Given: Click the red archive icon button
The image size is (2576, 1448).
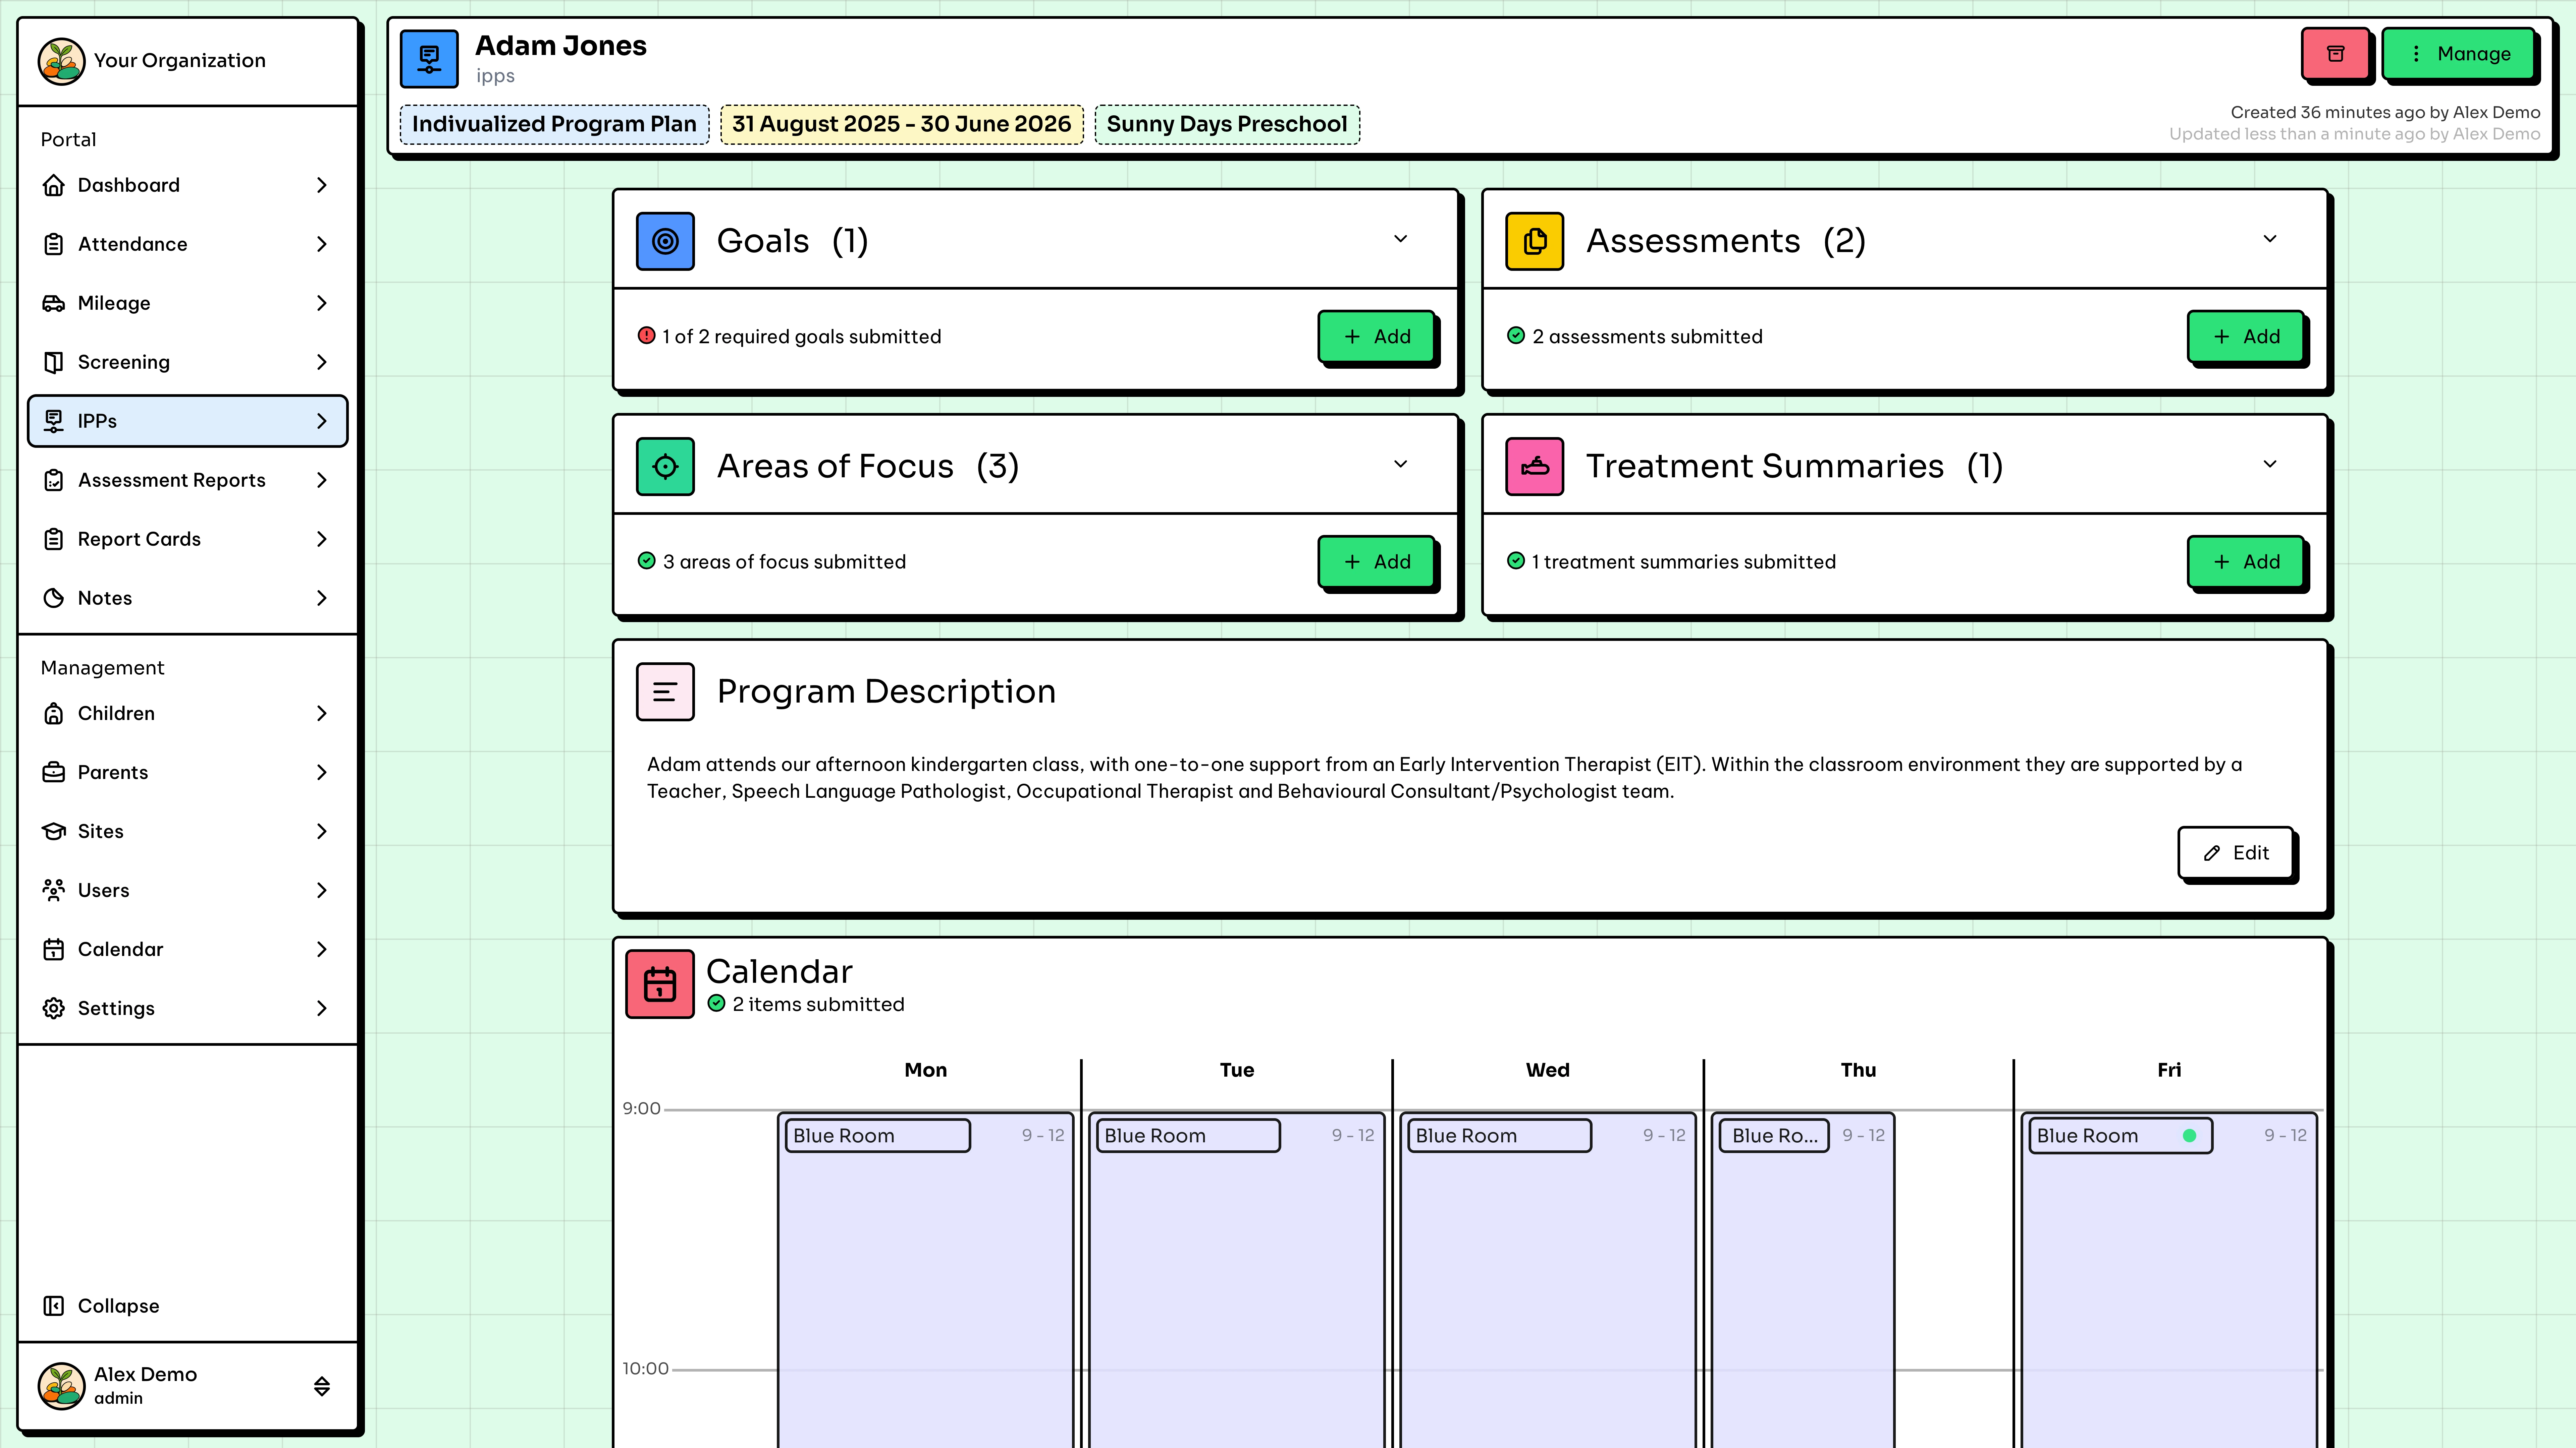Looking at the screenshot, I should click(2335, 54).
